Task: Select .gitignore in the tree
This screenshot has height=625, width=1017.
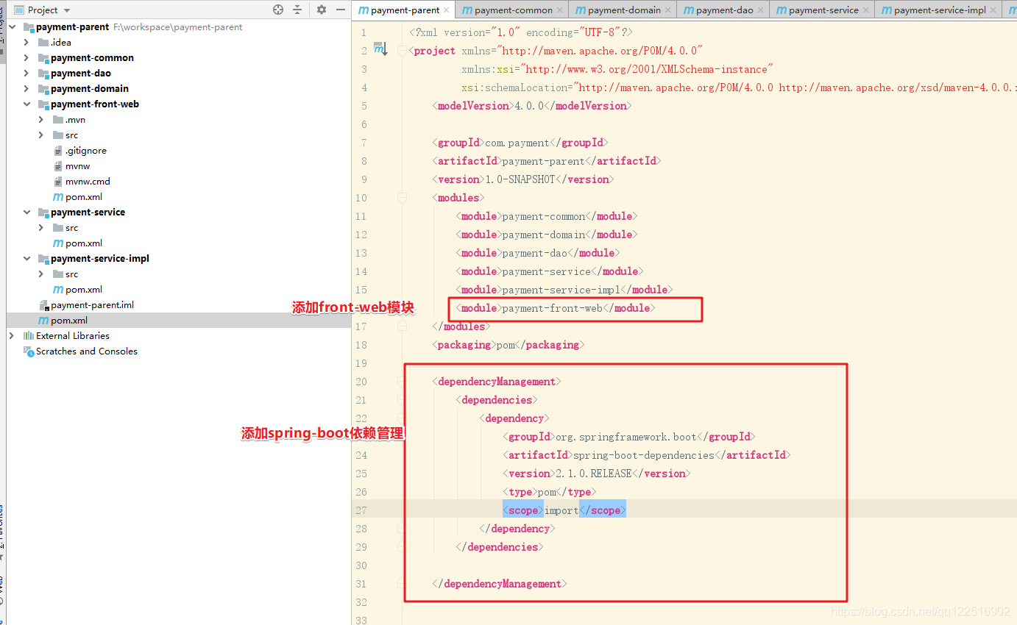Action: (x=86, y=151)
